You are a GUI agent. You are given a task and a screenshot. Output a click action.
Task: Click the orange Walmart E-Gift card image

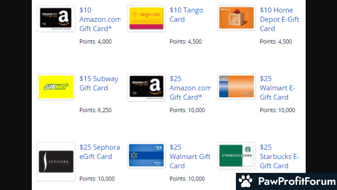pyautogui.click(x=236, y=86)
